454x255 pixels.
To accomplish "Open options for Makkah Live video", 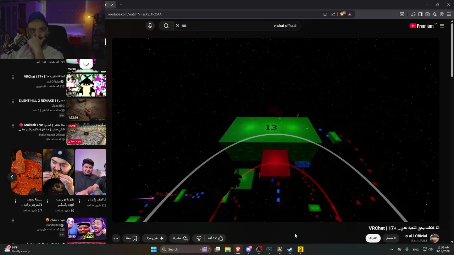I will pyautogui.click(x=13, y=125).
